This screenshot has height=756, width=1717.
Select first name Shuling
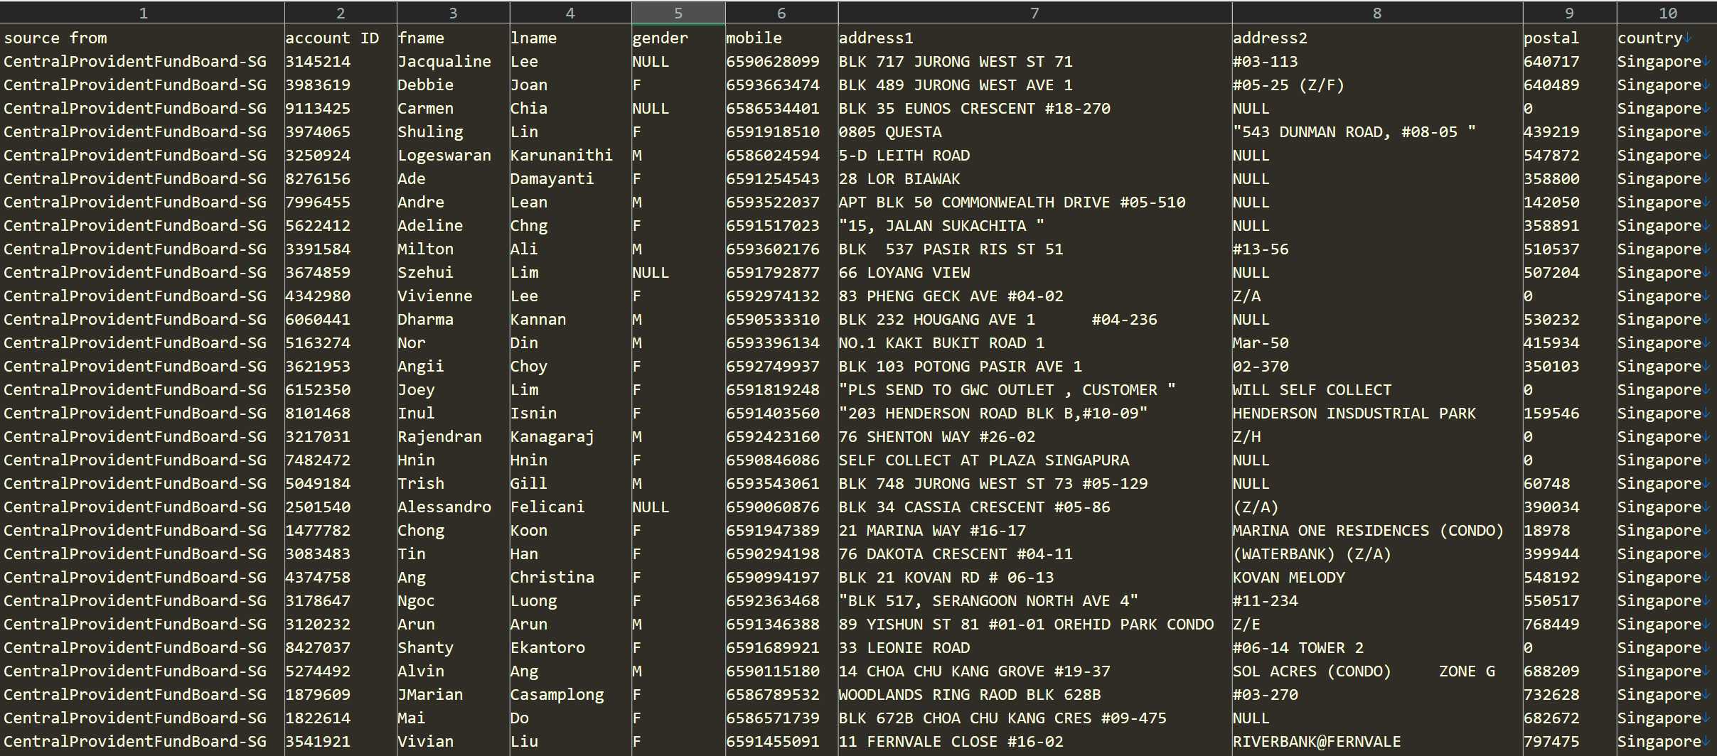(x=430, y=132)
